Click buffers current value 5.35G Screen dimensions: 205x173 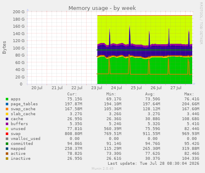76,124
